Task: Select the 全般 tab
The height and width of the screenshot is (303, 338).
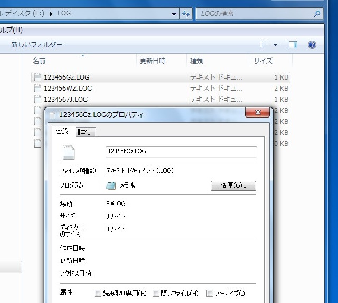Action: 62,131
